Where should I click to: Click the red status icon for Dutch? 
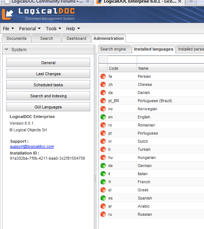(103, 141)
